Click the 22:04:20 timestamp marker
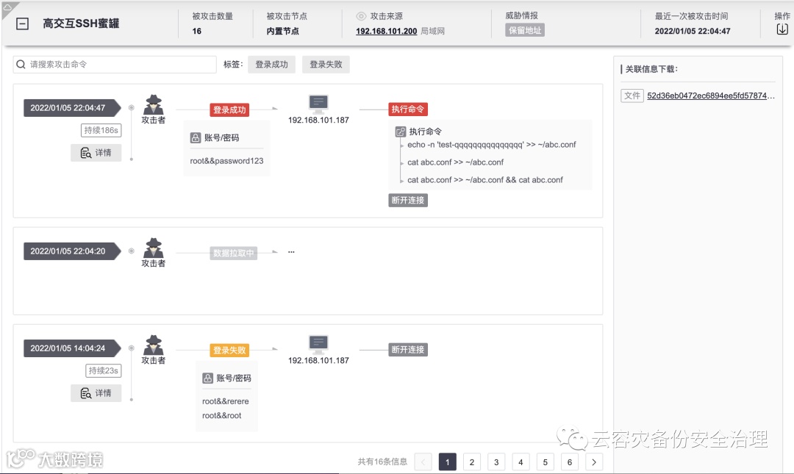Viewport: 794px width, 474px height. pos(72,251)
